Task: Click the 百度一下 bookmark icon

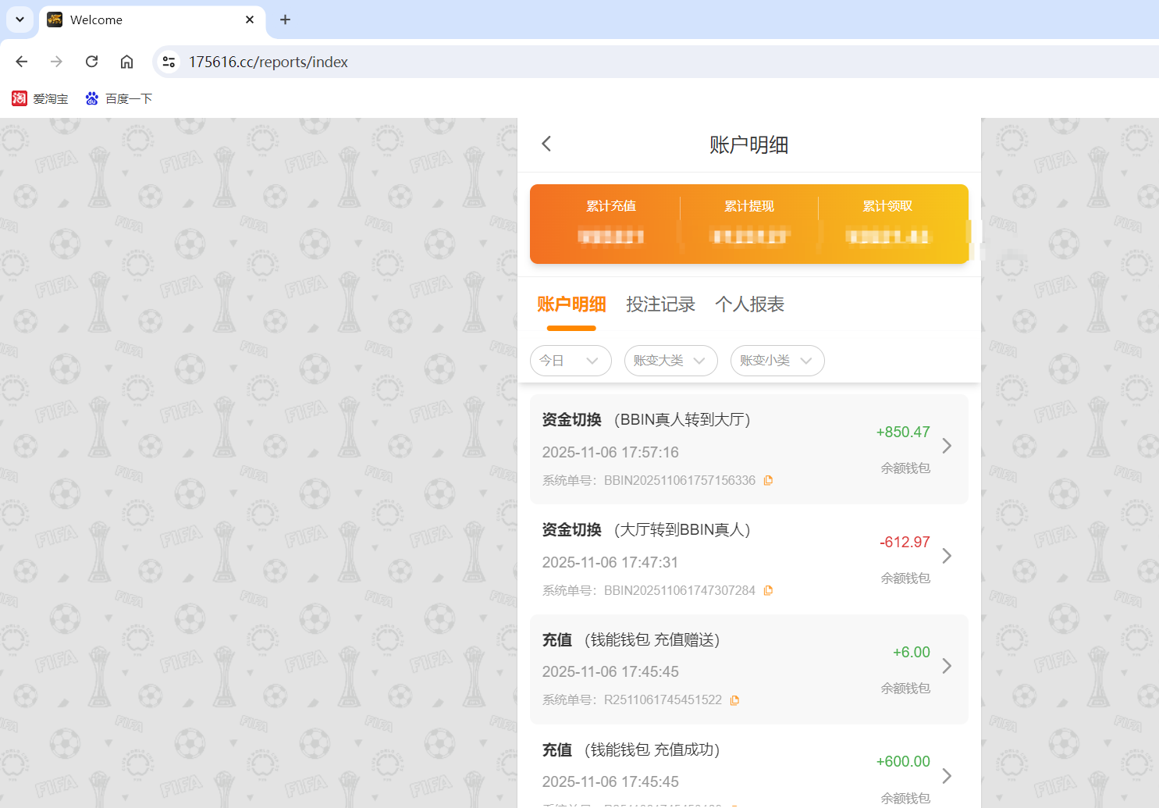Action: point(91,98)
